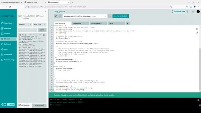201x113 pixels.
Task: Click the auto-indent code icon
Action: point(197,33)
